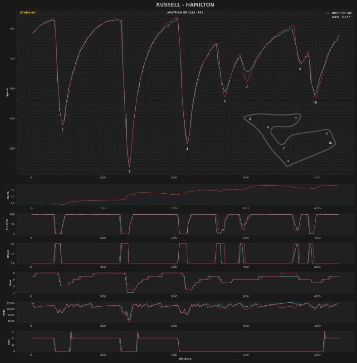Click the 'Speed' y-axis label
This screenshot has width=357, height=363.
coord(7,92)
